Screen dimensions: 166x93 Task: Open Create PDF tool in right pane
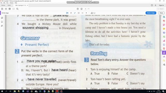(x=164, y=21)
